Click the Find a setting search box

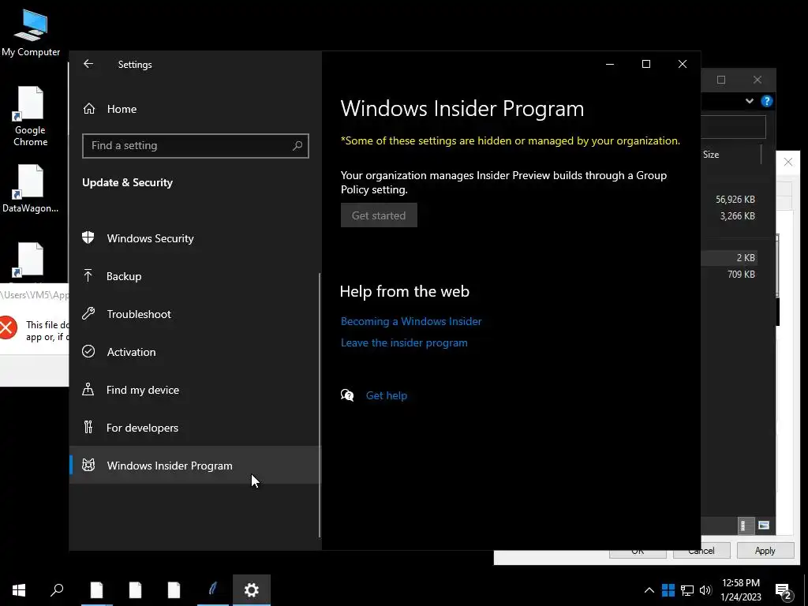(196, 146)
